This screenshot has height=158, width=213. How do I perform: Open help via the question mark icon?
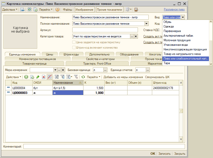(x=58, y=10)
